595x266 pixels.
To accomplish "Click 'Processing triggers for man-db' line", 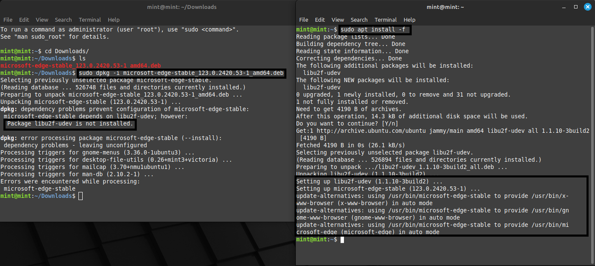I will [77, 175].
